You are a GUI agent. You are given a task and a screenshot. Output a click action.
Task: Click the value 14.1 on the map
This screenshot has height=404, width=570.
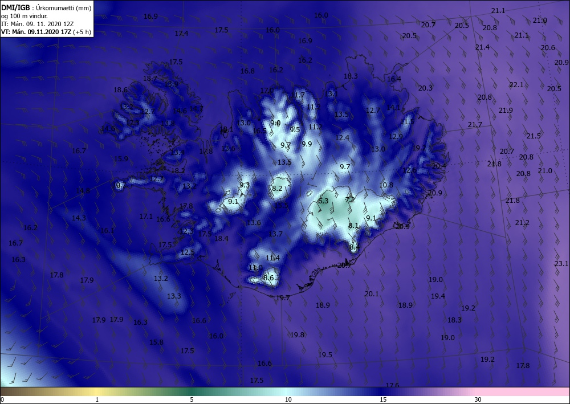point(393,107)
